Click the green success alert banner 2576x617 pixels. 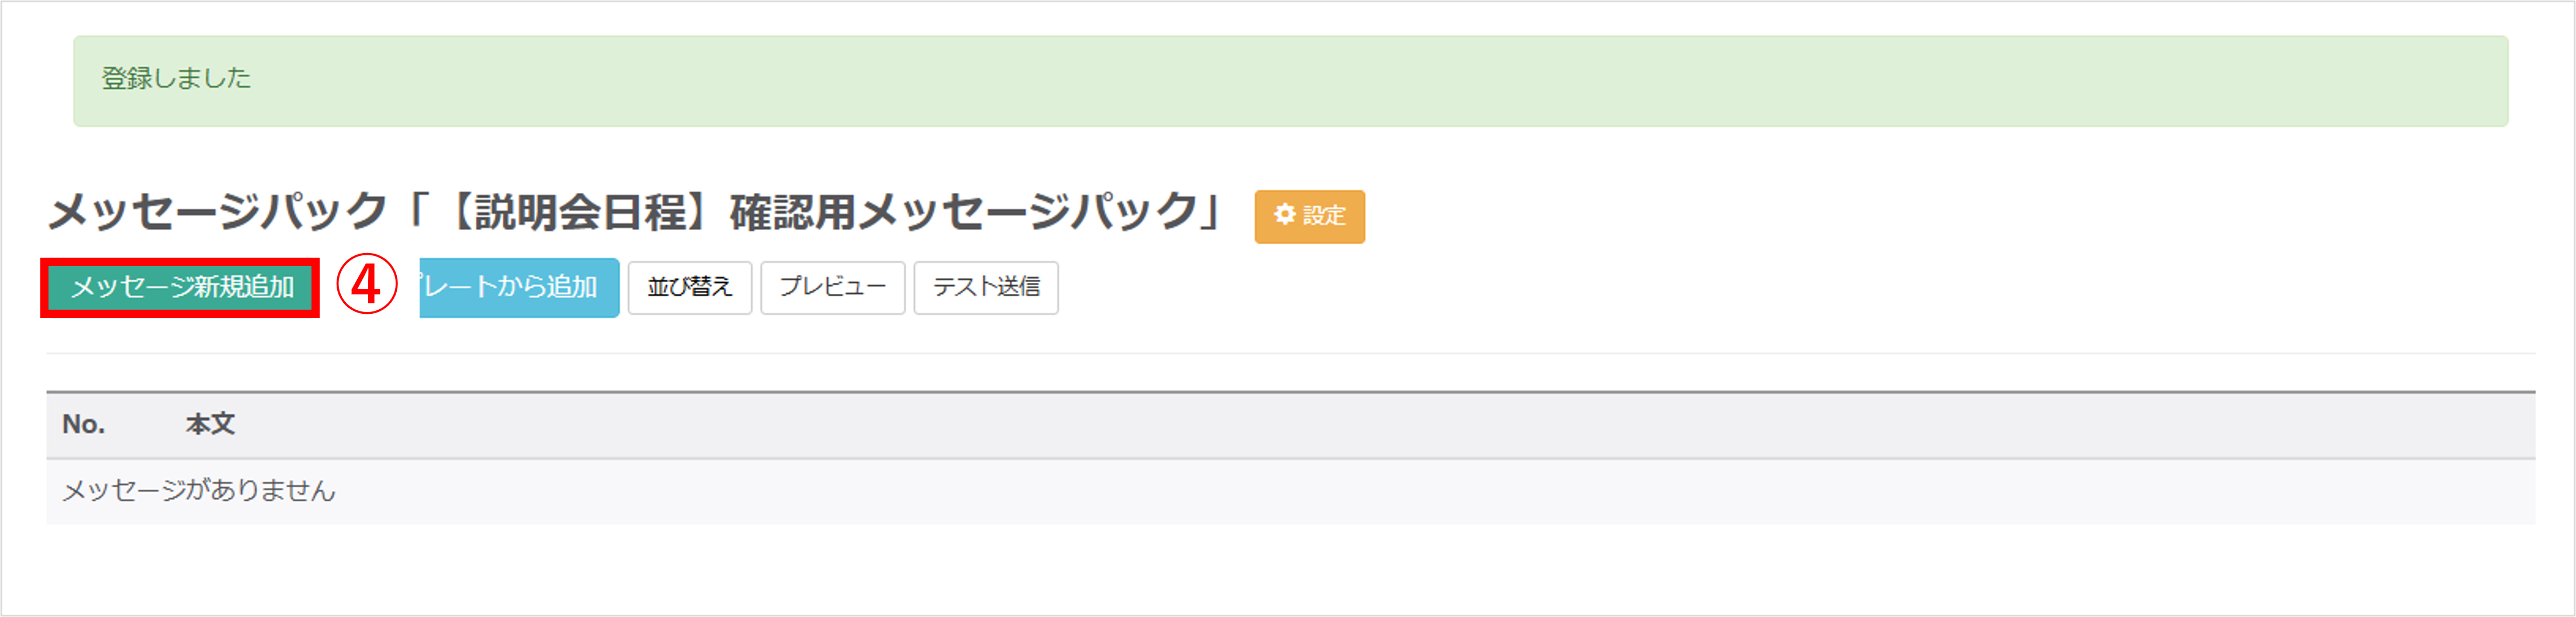(x=1290, y=82)
